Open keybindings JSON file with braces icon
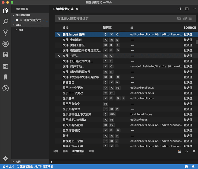This screenshot has width=198, height=169. tap(179, 9)
